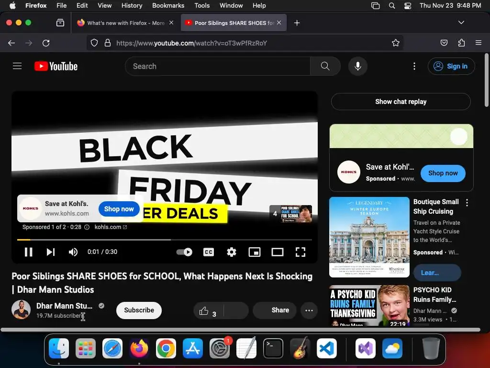490x368 pixels.
Task: Toggle closed captions CC
Action: pyautogui.click(x=209, y=252)
